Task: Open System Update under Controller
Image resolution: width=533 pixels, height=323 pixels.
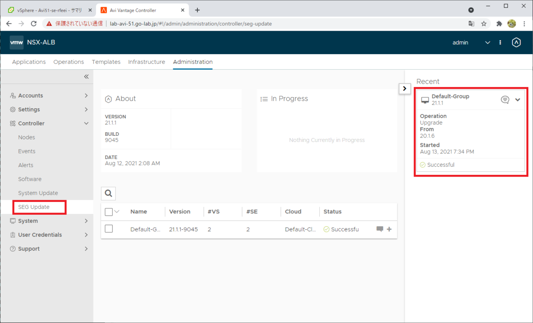Action: (38, 193)
